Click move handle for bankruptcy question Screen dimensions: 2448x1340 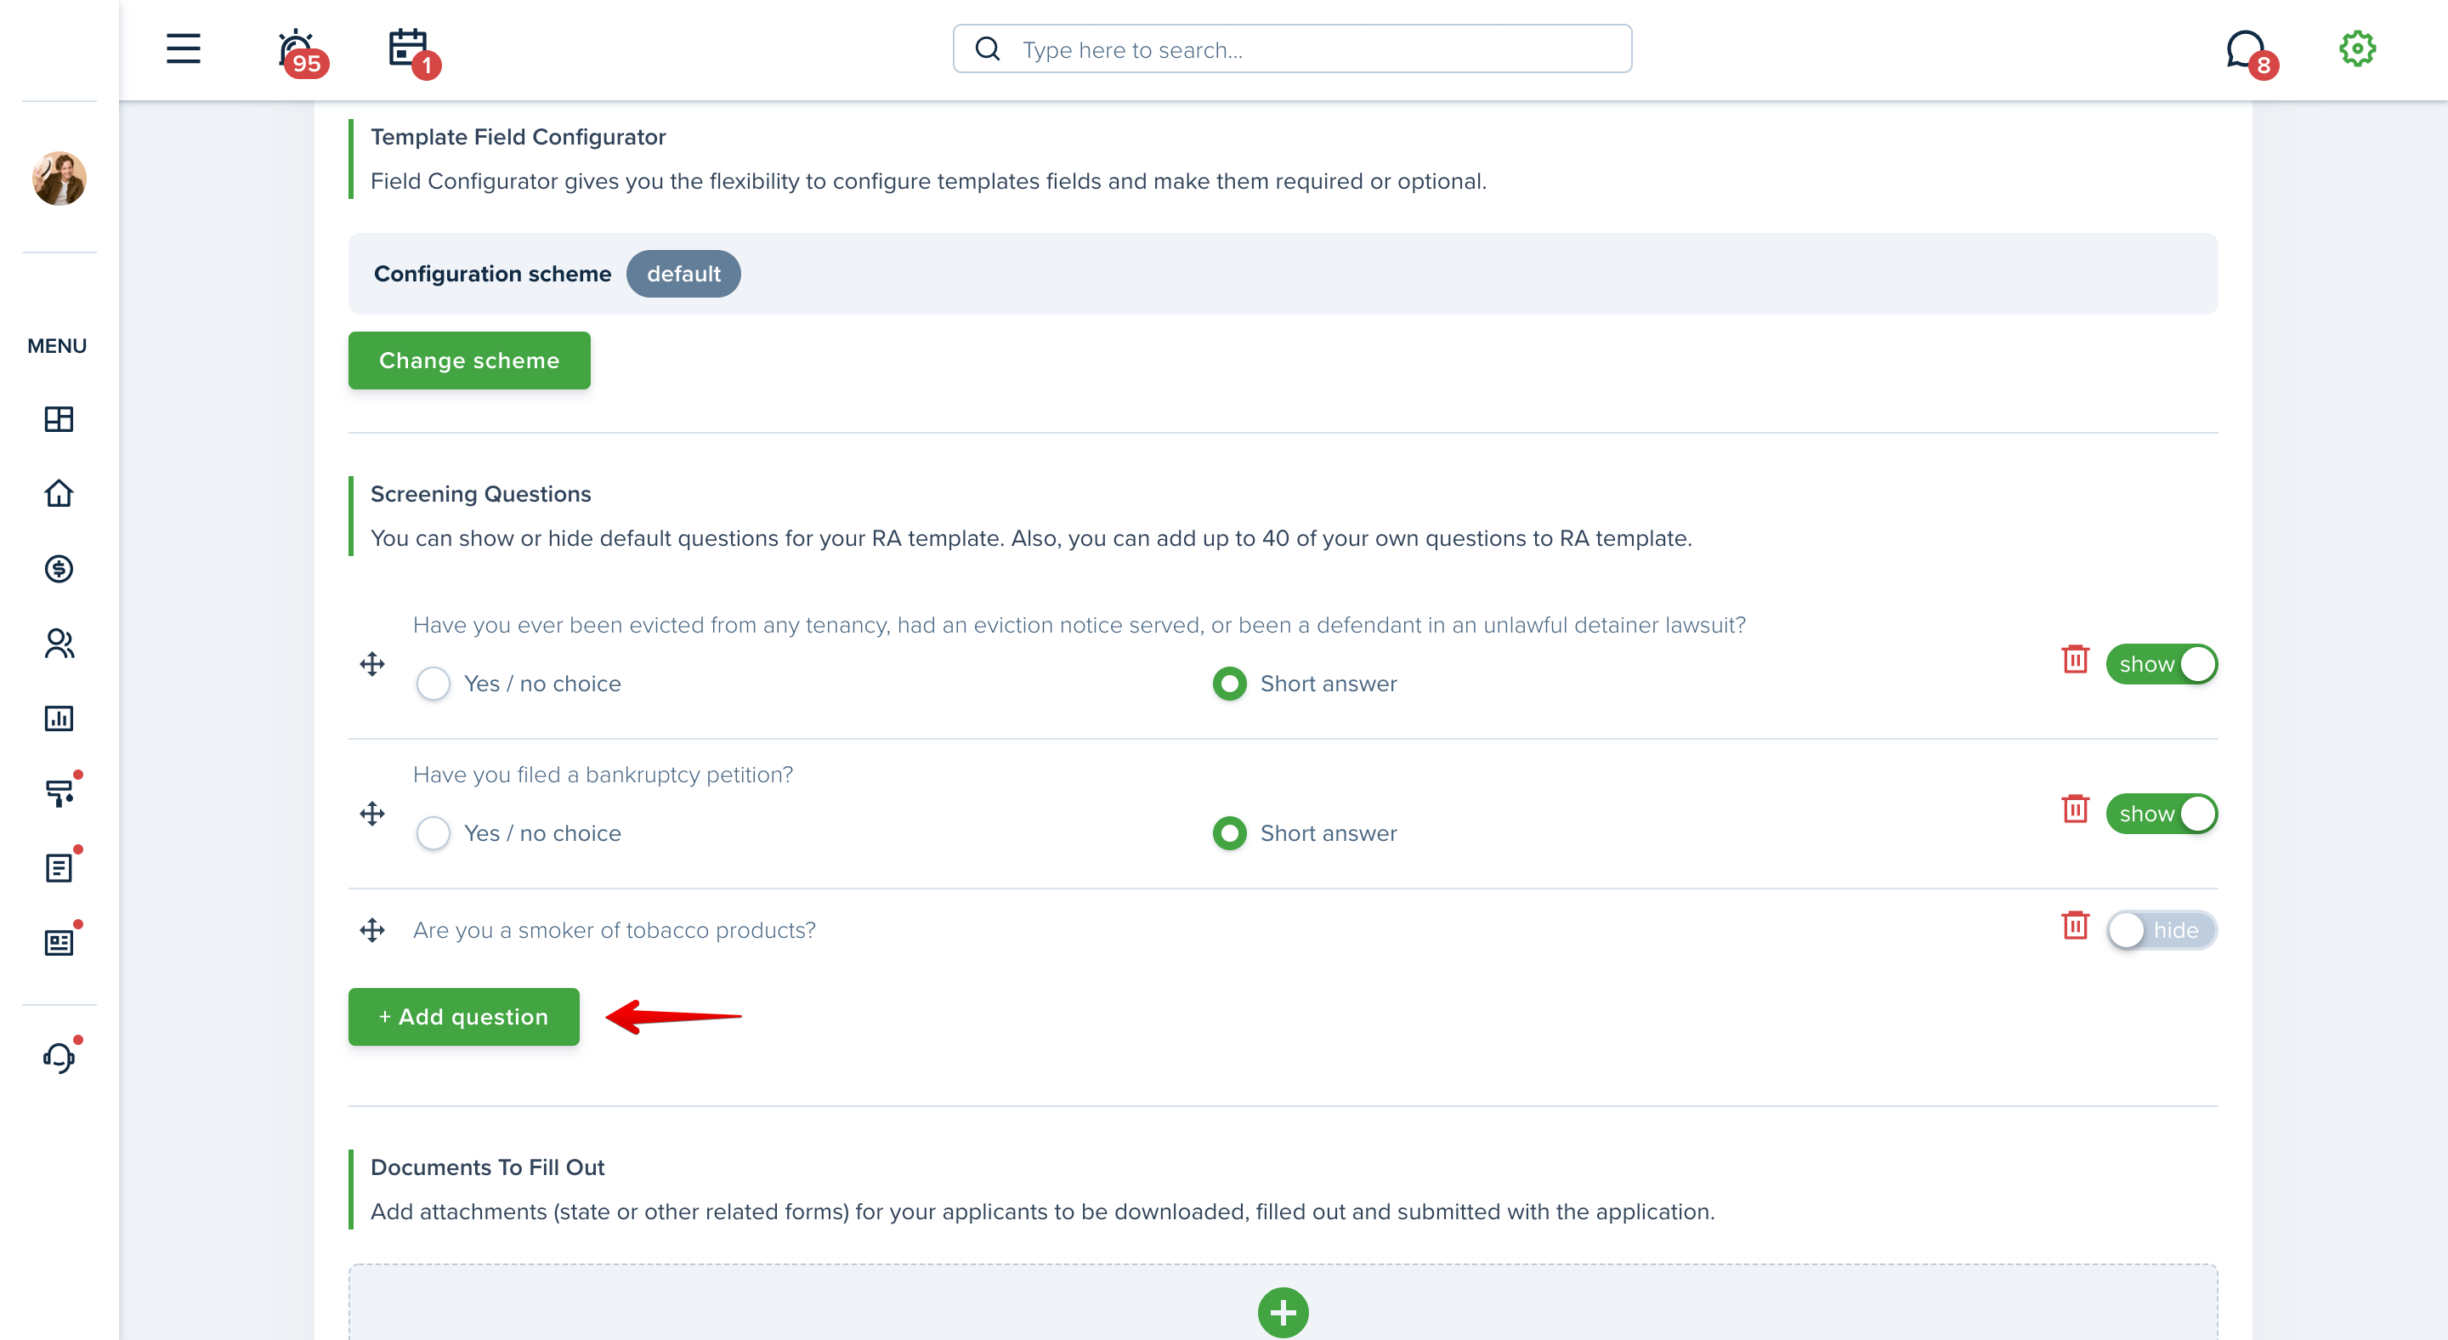tap(372, 813)
